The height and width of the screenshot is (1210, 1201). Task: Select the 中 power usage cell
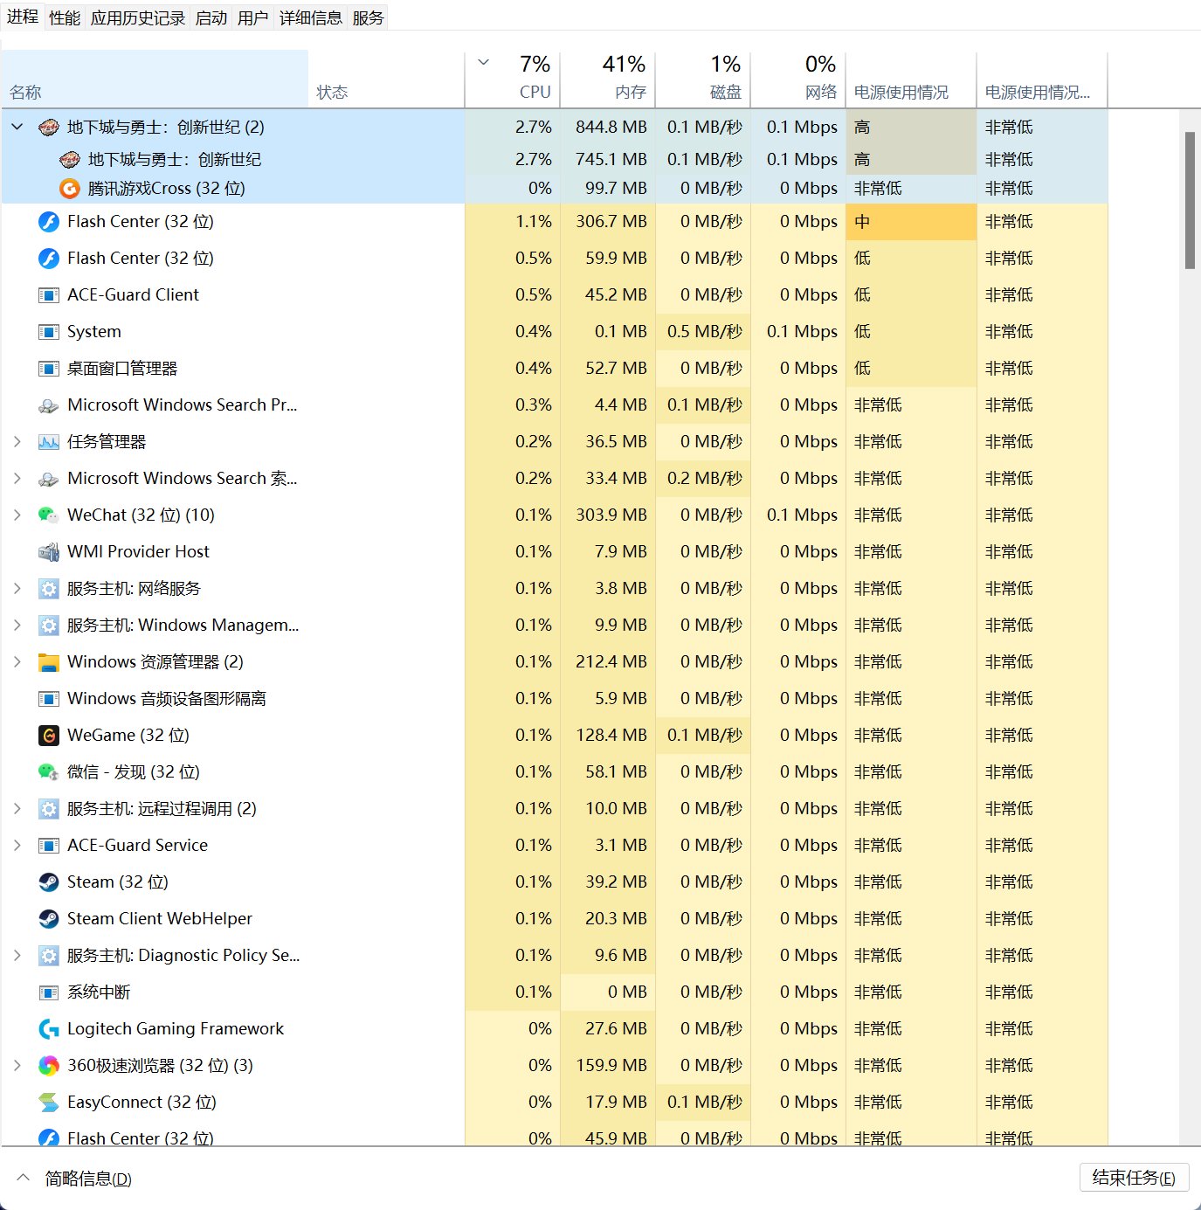(x=911, y=222)
